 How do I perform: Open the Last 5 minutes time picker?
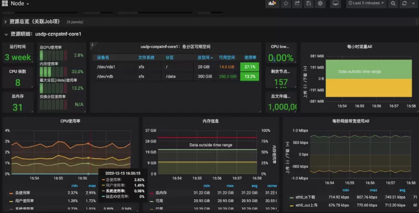click(x=366, y=4)
